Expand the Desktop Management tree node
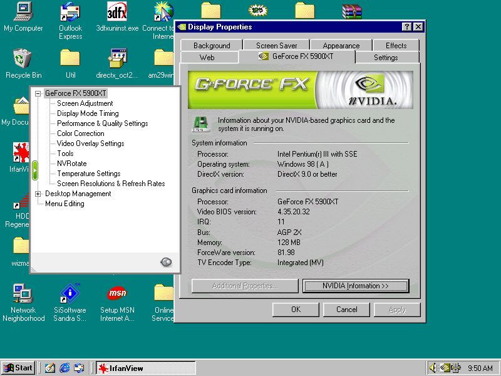This screenshot has height=376, width=501. click(x=38, y=194)
